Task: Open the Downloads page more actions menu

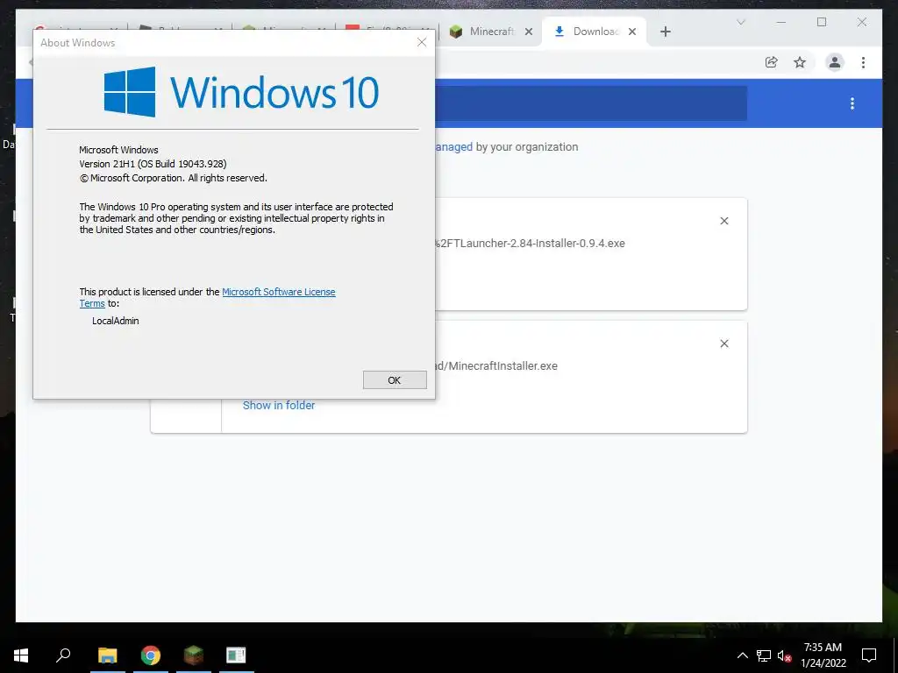Action: point(852,103)
